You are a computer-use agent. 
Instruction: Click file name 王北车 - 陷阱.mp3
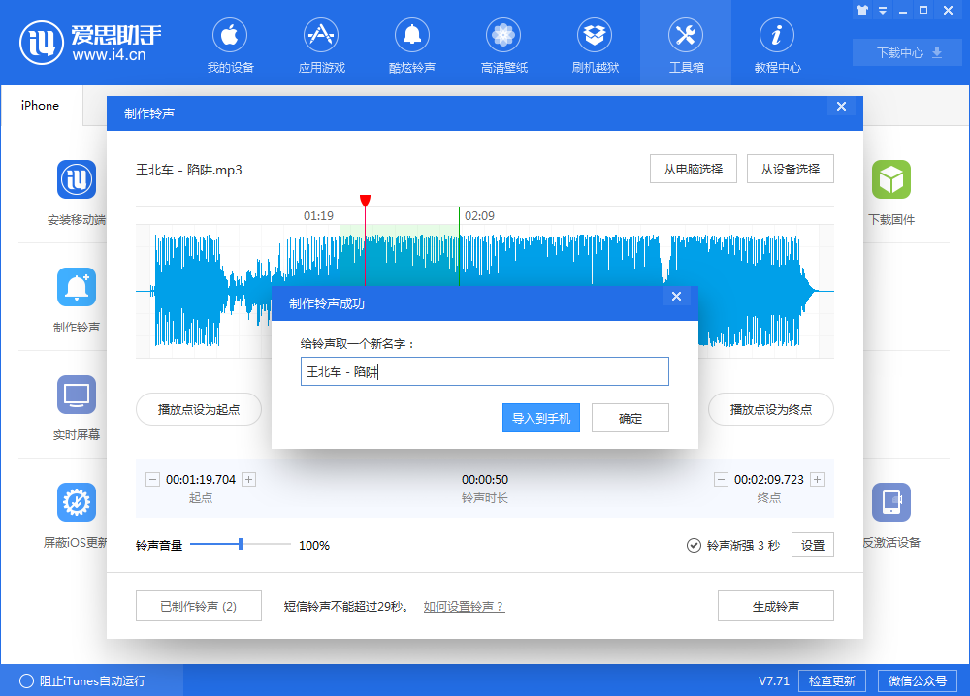click(x=189, y=170)
